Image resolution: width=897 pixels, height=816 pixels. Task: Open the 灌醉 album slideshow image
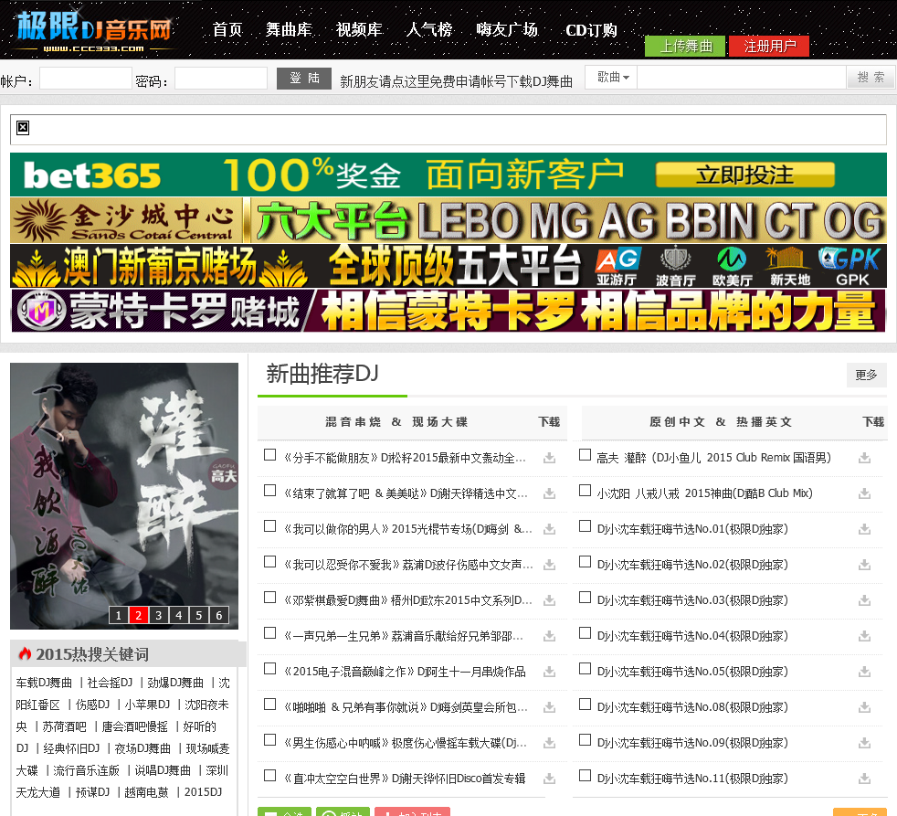pyautogui.click(x=124, y=496)
